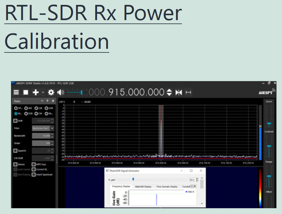Open the Blackman-Harris filter dropdown
The width and height of the screenshot is (282, 214).
point(52,128)
